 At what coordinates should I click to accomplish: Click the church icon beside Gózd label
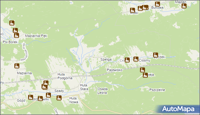[31, 97]
